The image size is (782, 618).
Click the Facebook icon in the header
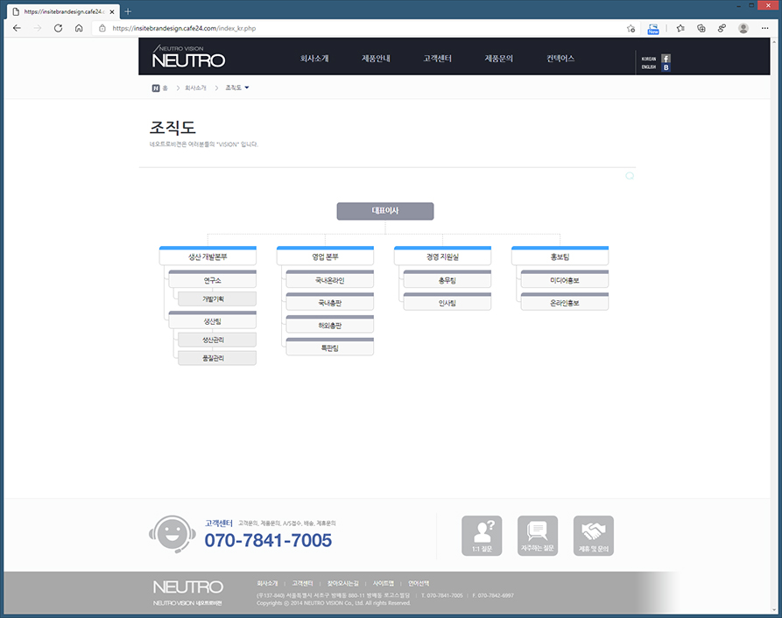[x=666, y=59]
